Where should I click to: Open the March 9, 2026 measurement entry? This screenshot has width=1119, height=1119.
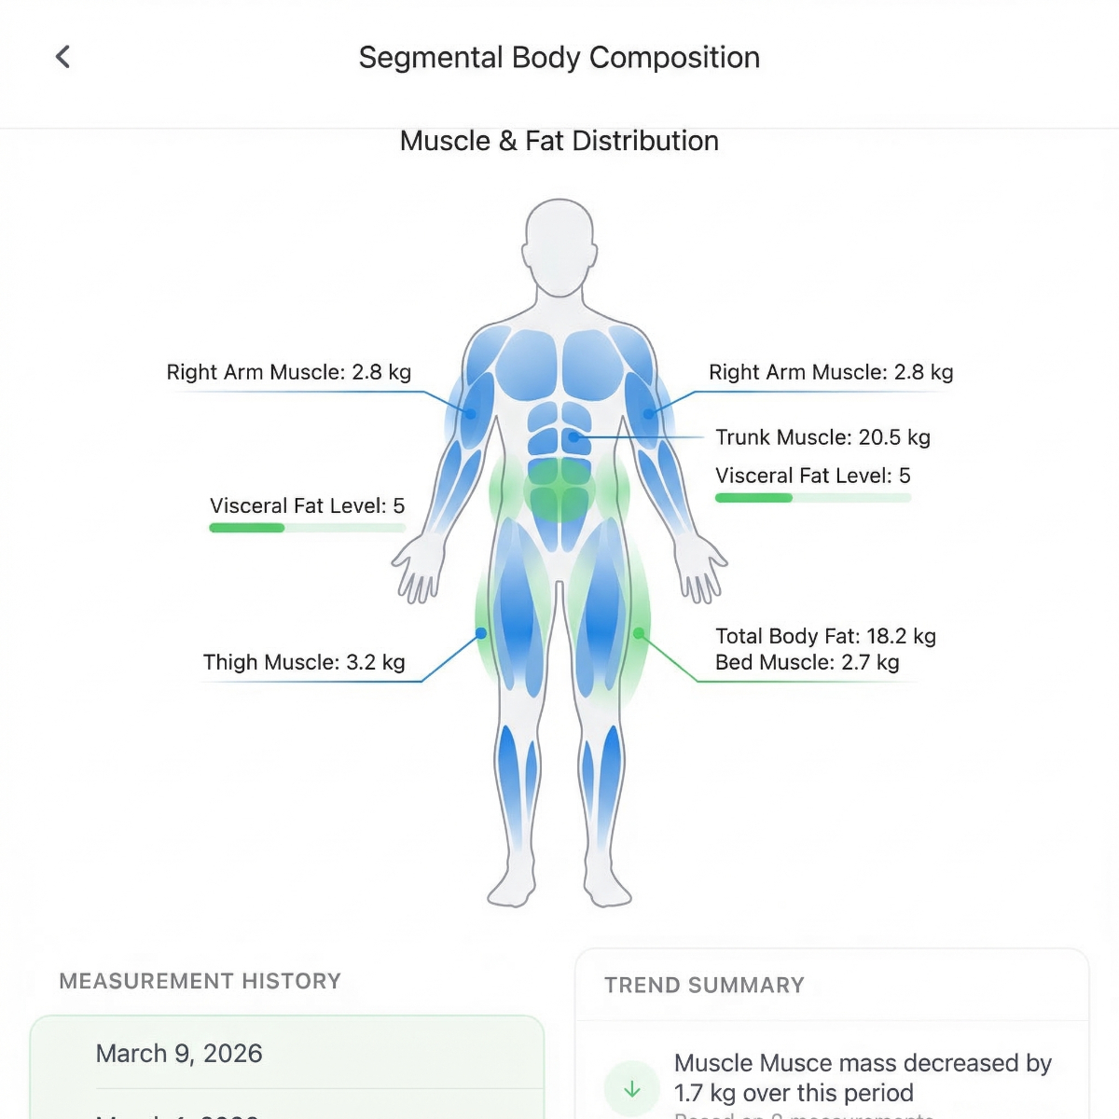coord(179,1054)
